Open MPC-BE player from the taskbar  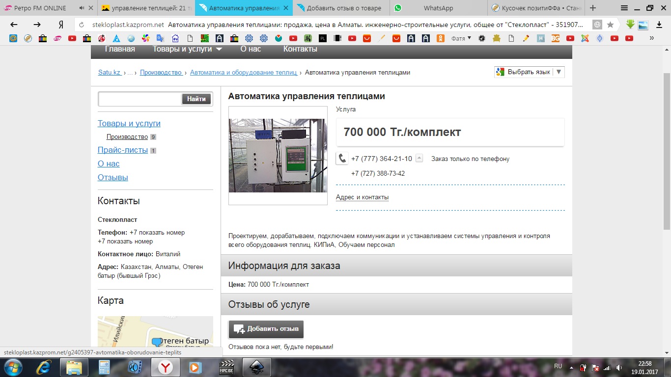226,367
